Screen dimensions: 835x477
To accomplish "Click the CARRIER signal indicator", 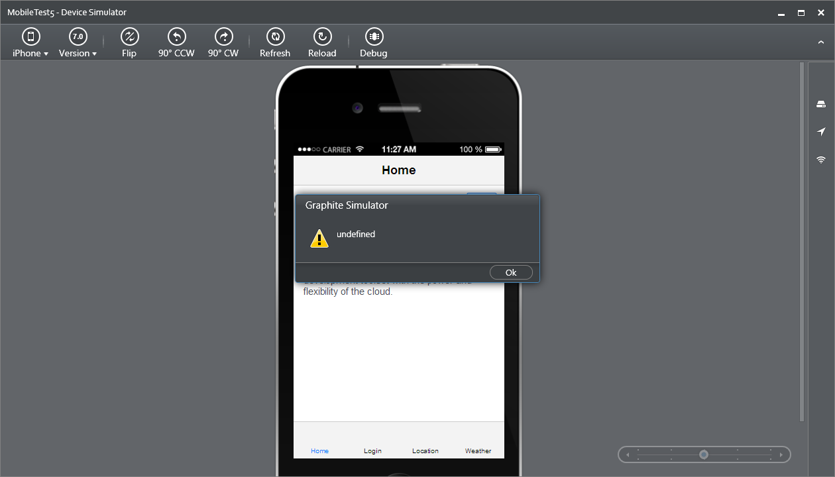I will pyautogui.click(x=331, y=150).
